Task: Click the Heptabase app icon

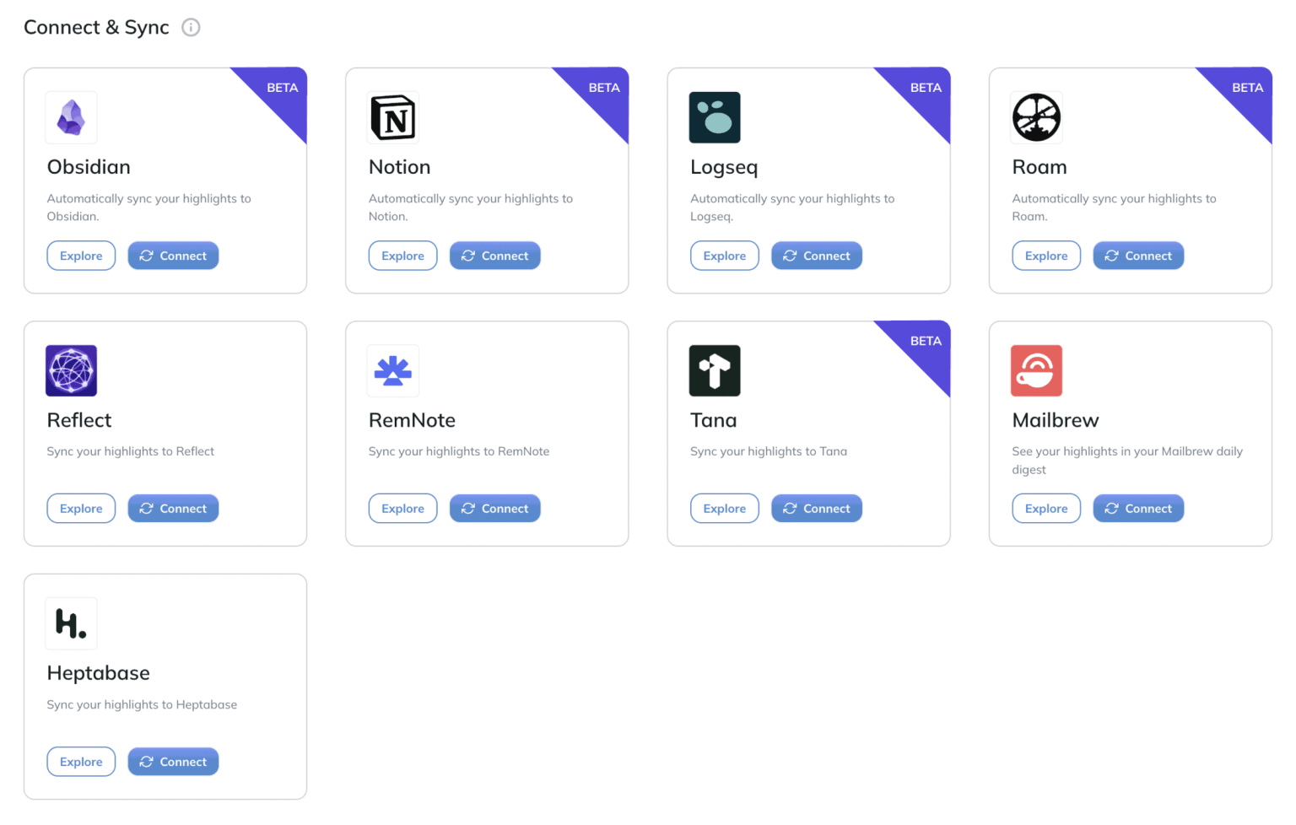Action: (71, 623)
